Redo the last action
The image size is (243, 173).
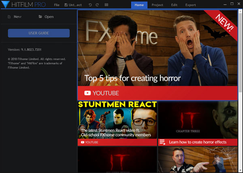coord(97,5)
